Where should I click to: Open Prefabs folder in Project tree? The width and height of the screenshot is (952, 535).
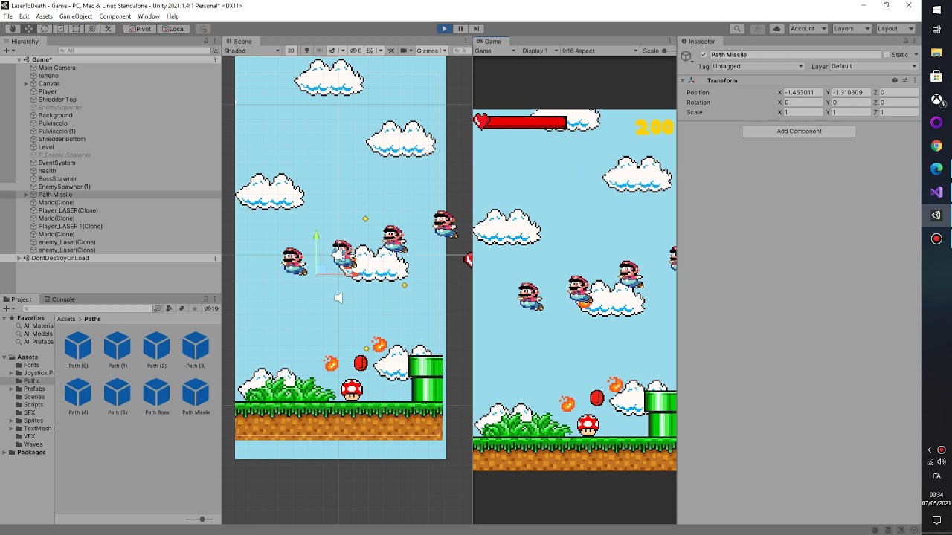coord(34,389)
